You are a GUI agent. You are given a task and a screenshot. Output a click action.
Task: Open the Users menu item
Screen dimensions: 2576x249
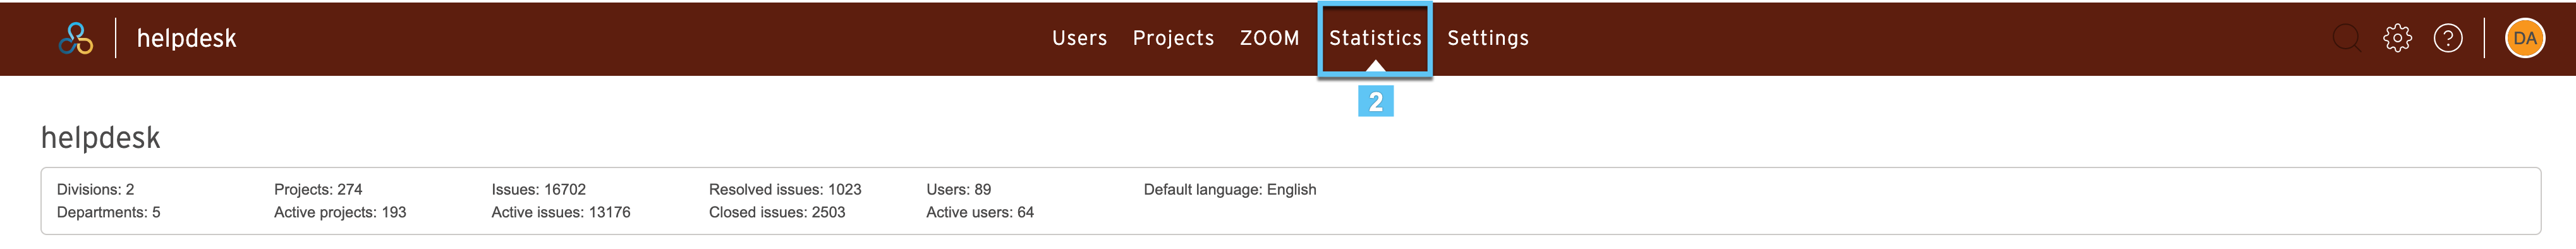pyautogui.click(x=1079, y=38)
